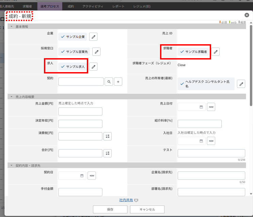
Task: Click the キャンセル button
Action: pos(147,210)
